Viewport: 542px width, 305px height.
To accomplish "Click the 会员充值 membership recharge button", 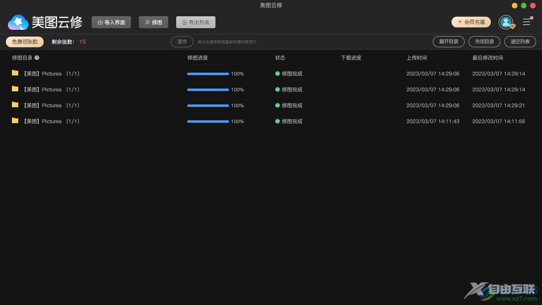I will tap(471, 22).
